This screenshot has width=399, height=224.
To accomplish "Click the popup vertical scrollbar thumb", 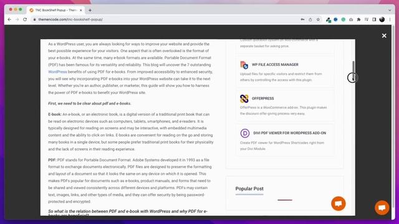I will (353, 70).
